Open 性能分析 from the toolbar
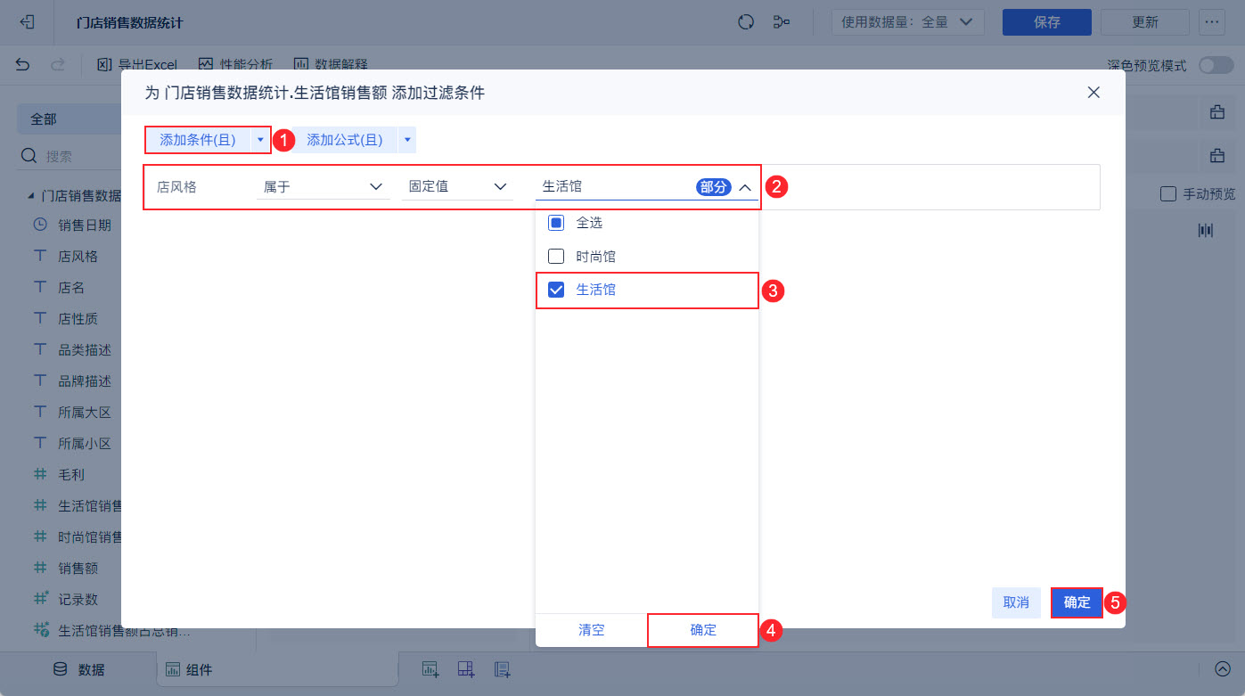The image size is (1245, 696). pos(236,65)
